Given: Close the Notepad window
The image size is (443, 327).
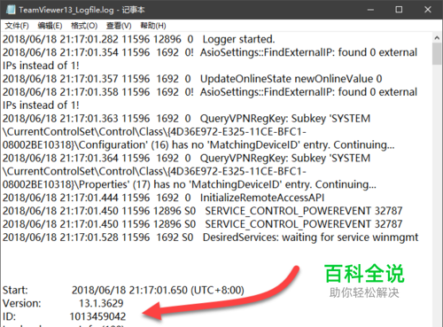Looking at the screenshot, I should pyautogui.click(x=428, y=10).
